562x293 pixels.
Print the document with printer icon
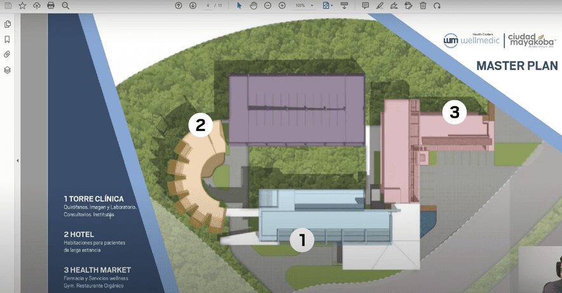[51, 5]
